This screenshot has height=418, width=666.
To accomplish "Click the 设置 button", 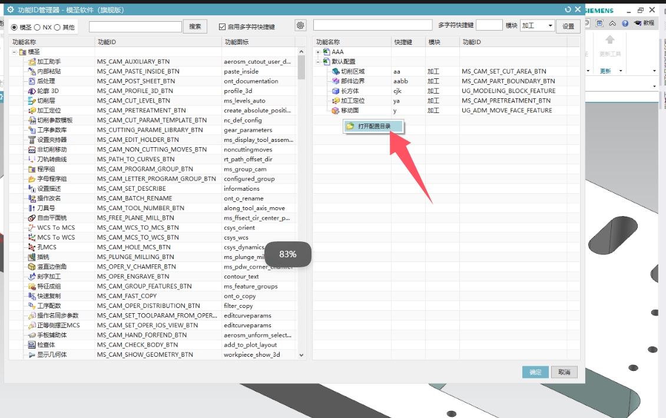I will pyautogui.click(x=568, y=26).
